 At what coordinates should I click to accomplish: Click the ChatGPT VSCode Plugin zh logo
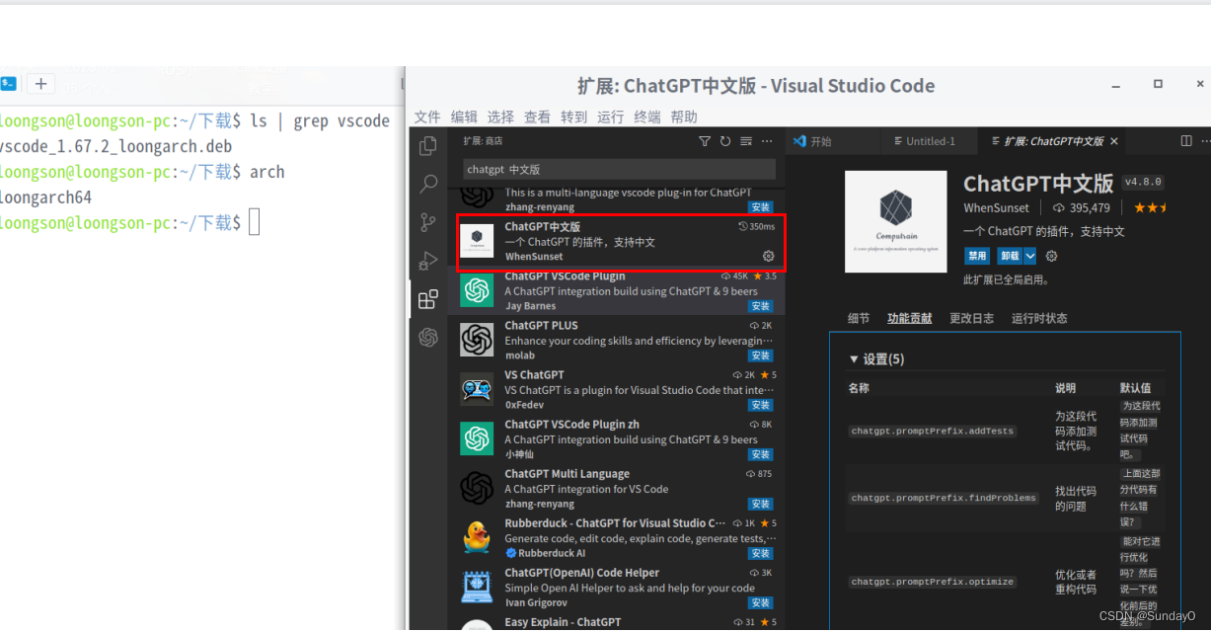coord(477,438)
